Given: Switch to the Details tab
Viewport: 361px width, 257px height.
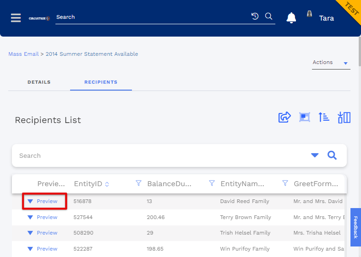Looking at the screenshot, I should point(39,82).
